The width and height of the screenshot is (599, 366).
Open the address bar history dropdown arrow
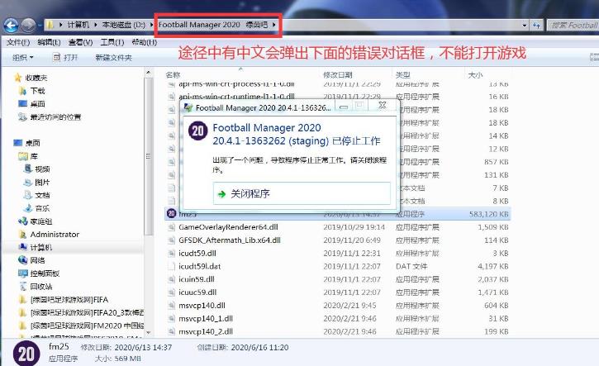525,26
